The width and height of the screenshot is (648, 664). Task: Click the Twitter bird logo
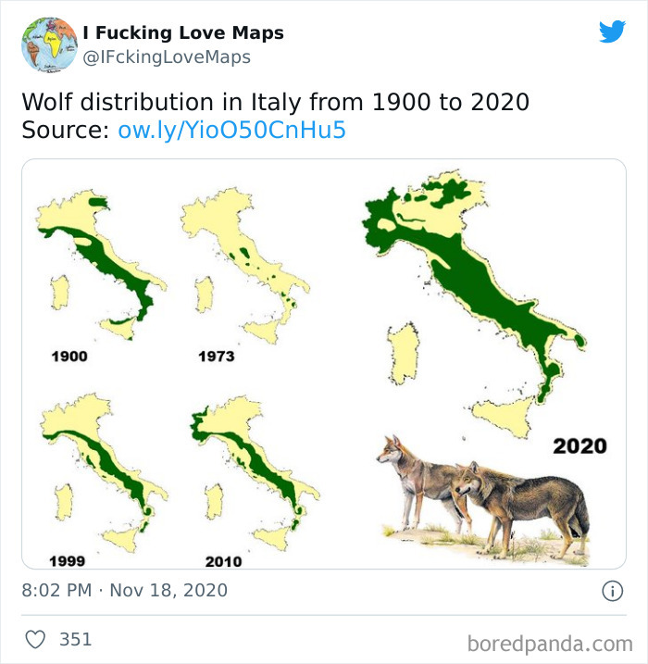pos(612,31)
